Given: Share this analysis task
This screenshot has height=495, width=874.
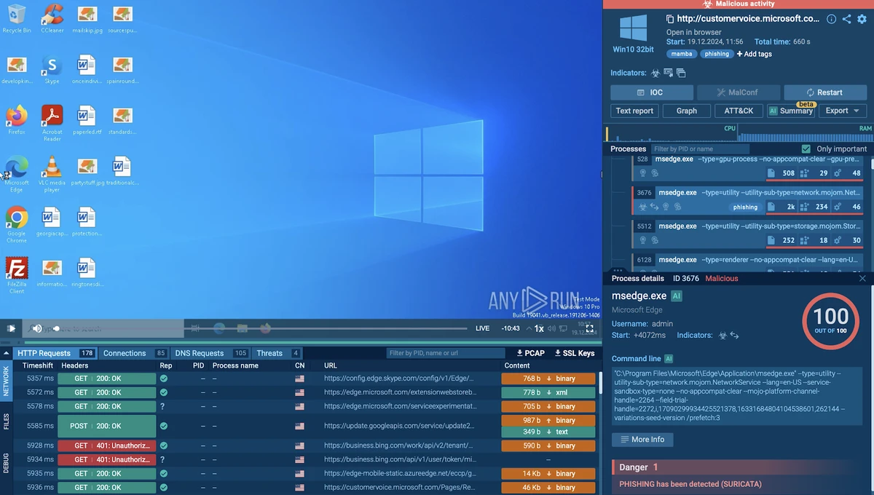Looking at the screenshot, I should pyautogui.click(x=846, y=19).
